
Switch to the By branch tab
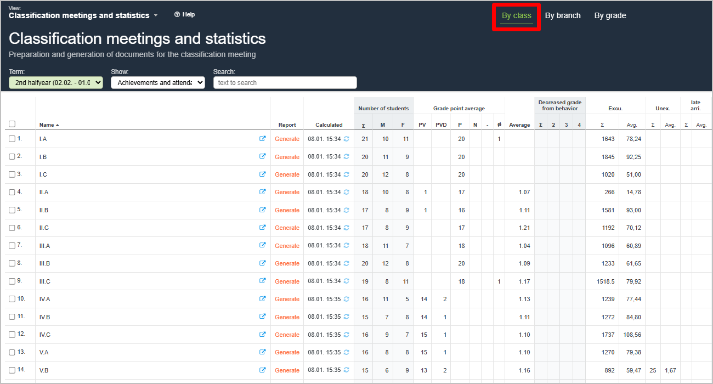click(563, 15)
